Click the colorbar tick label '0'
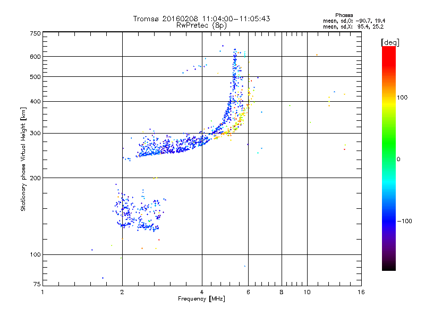The height and width of the screenshot is (318, 425). [398, 160]
